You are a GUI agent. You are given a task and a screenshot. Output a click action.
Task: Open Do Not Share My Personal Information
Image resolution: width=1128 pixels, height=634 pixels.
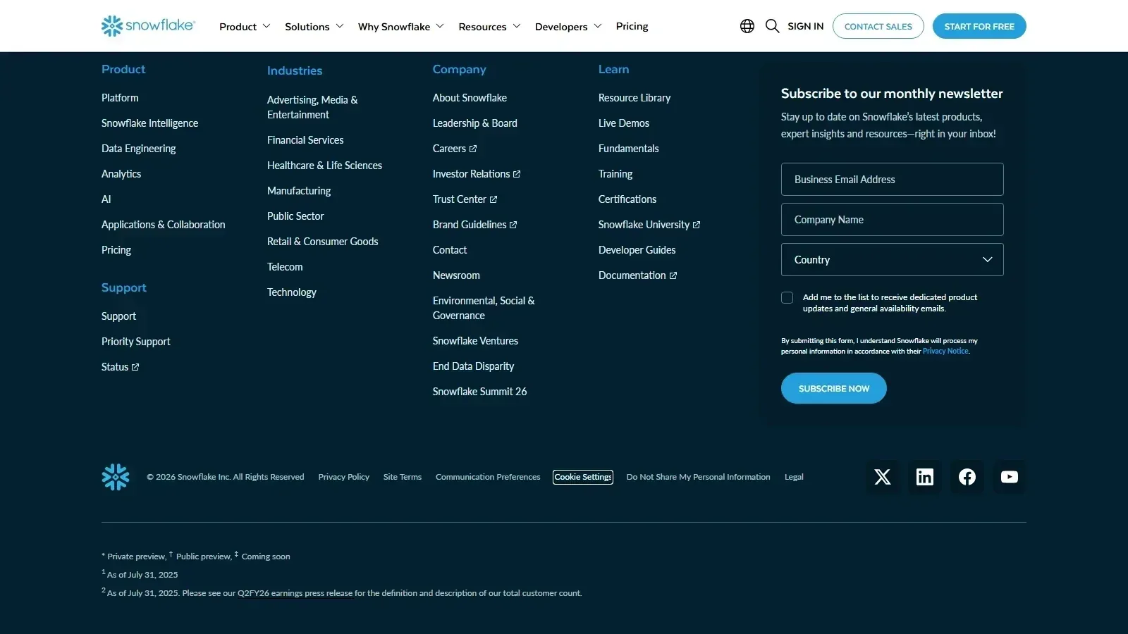tap(698, 477)
